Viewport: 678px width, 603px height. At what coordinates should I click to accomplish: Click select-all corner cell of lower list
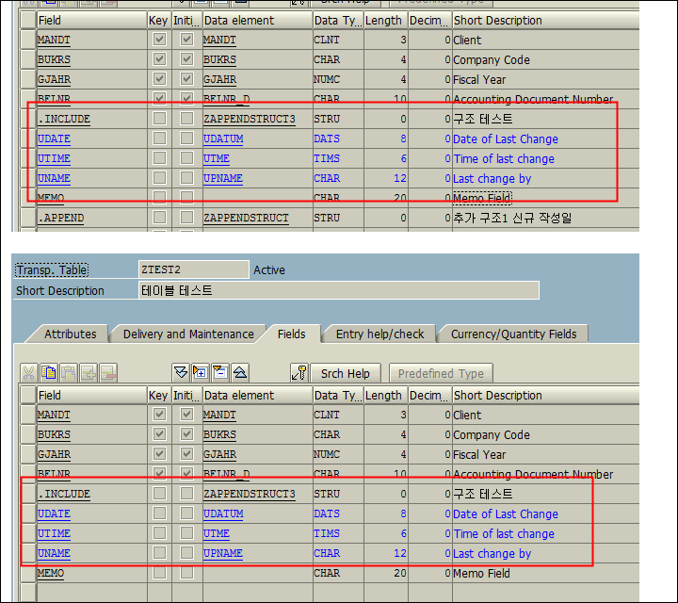point(28,395)
